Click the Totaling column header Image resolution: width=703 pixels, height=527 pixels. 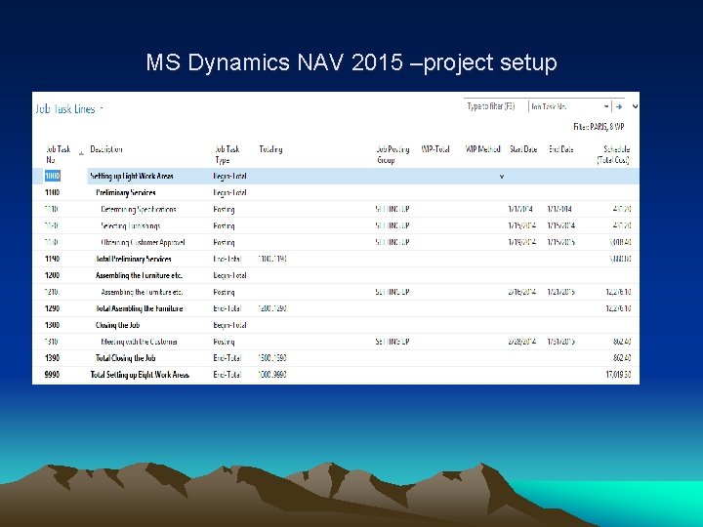point(270,149)
